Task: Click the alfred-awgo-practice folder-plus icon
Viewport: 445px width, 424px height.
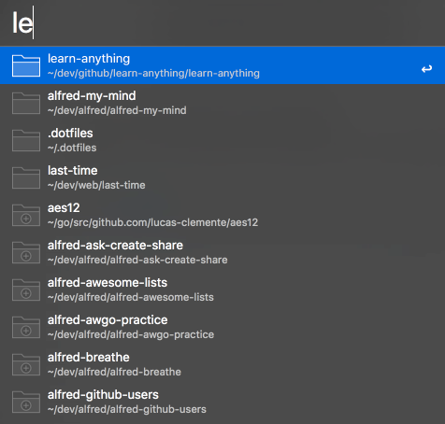Action: [26, 327]
